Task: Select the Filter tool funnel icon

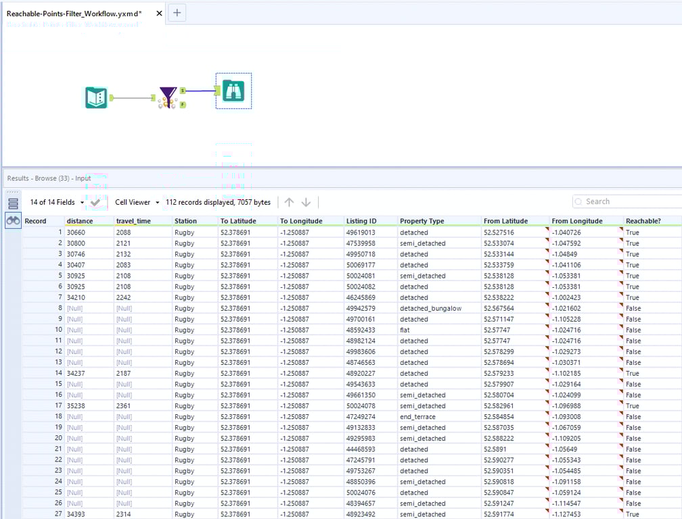Action: tap(167, 98)
